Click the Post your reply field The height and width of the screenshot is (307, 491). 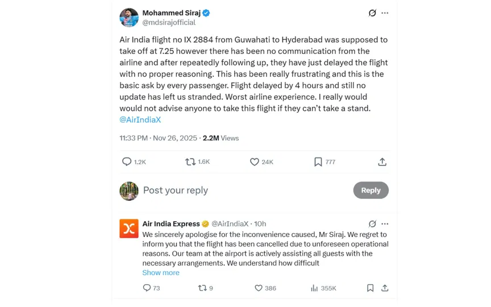227,190
